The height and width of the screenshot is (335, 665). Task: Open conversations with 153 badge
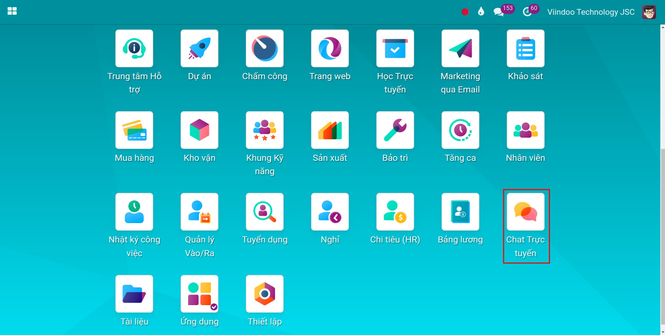point(504,10)
